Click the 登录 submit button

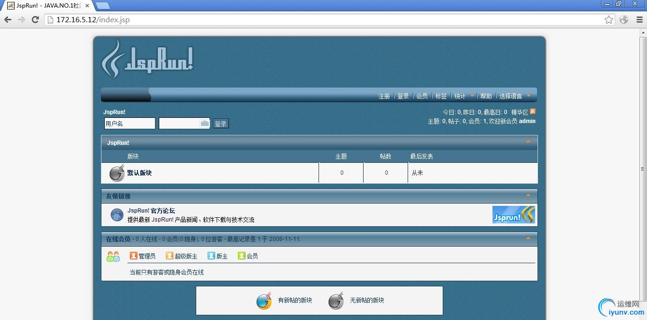click(x=220, y=124)
